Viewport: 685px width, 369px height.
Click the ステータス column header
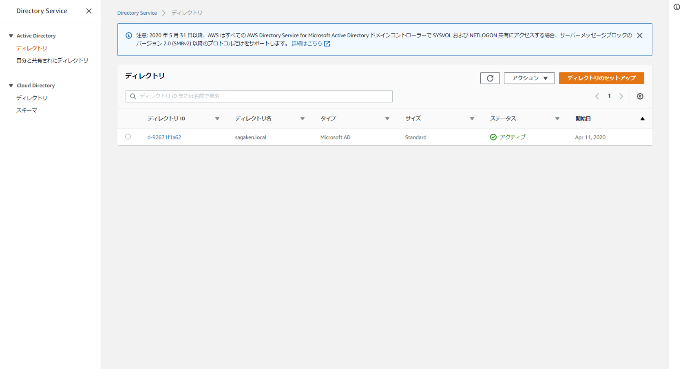click(x=503, y=119)
